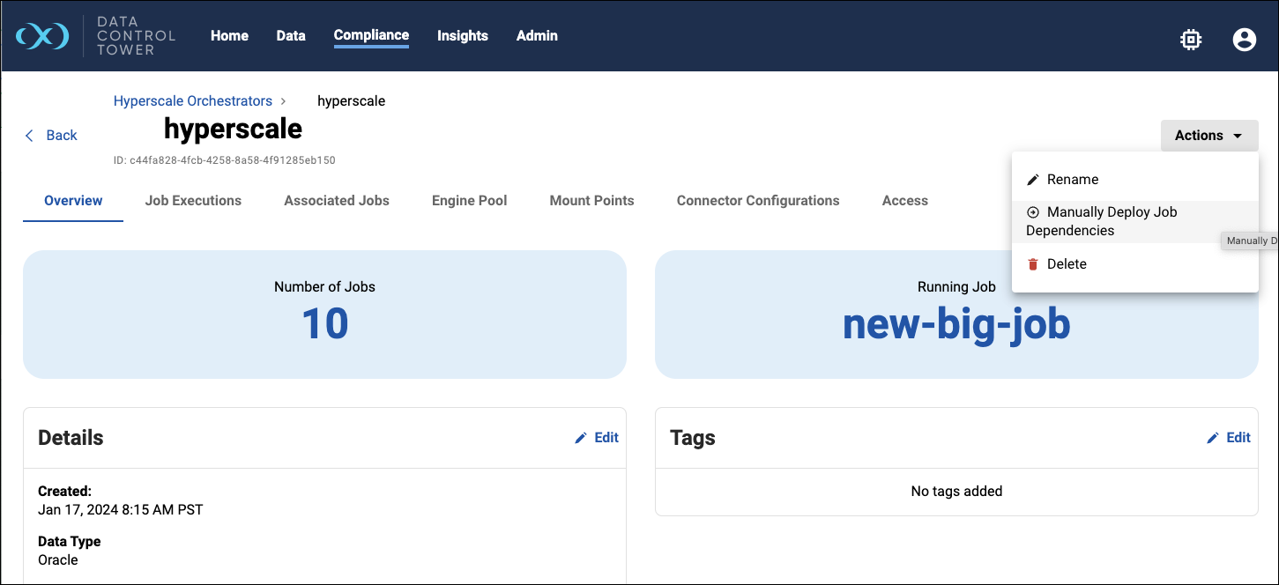Screen dimensions: 1279x585
Task: Click the Data Control Tower logo icon
Action: click(42, 36)
